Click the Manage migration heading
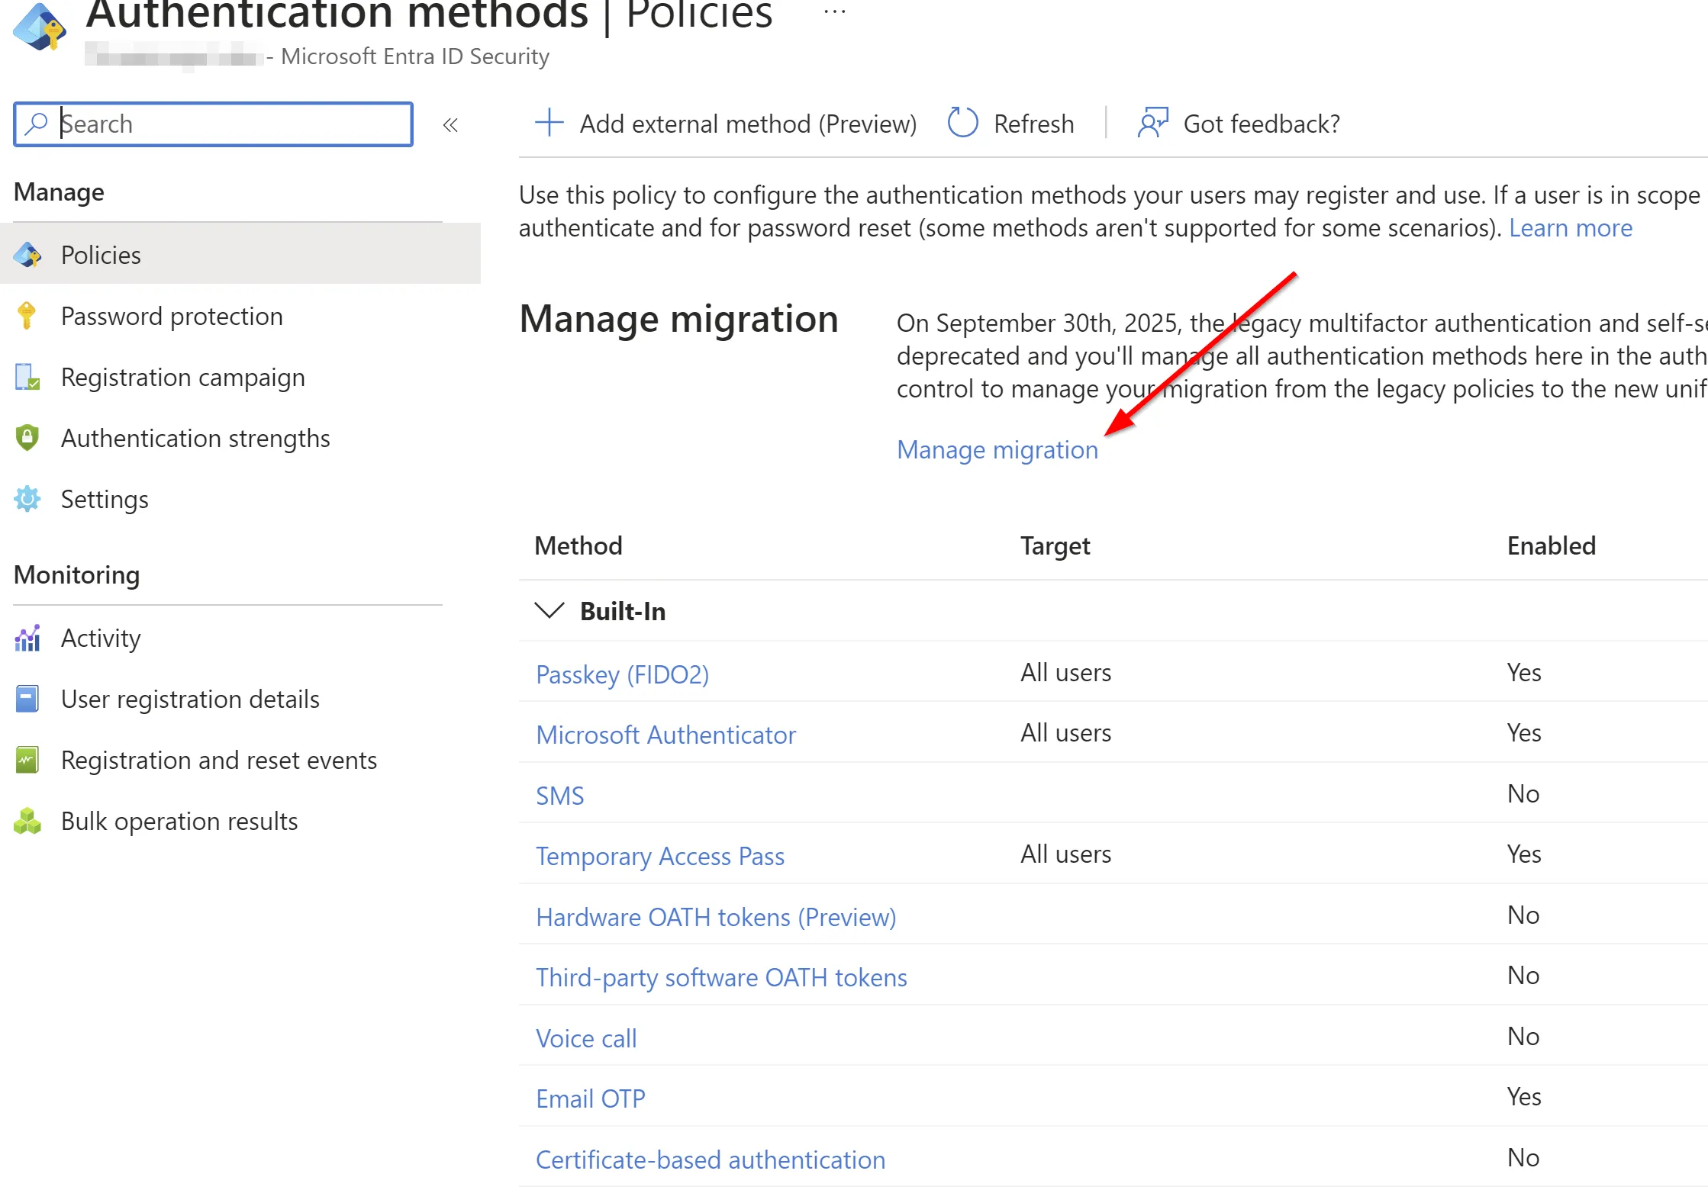The image size is (1708, 1203). (678, 319)
